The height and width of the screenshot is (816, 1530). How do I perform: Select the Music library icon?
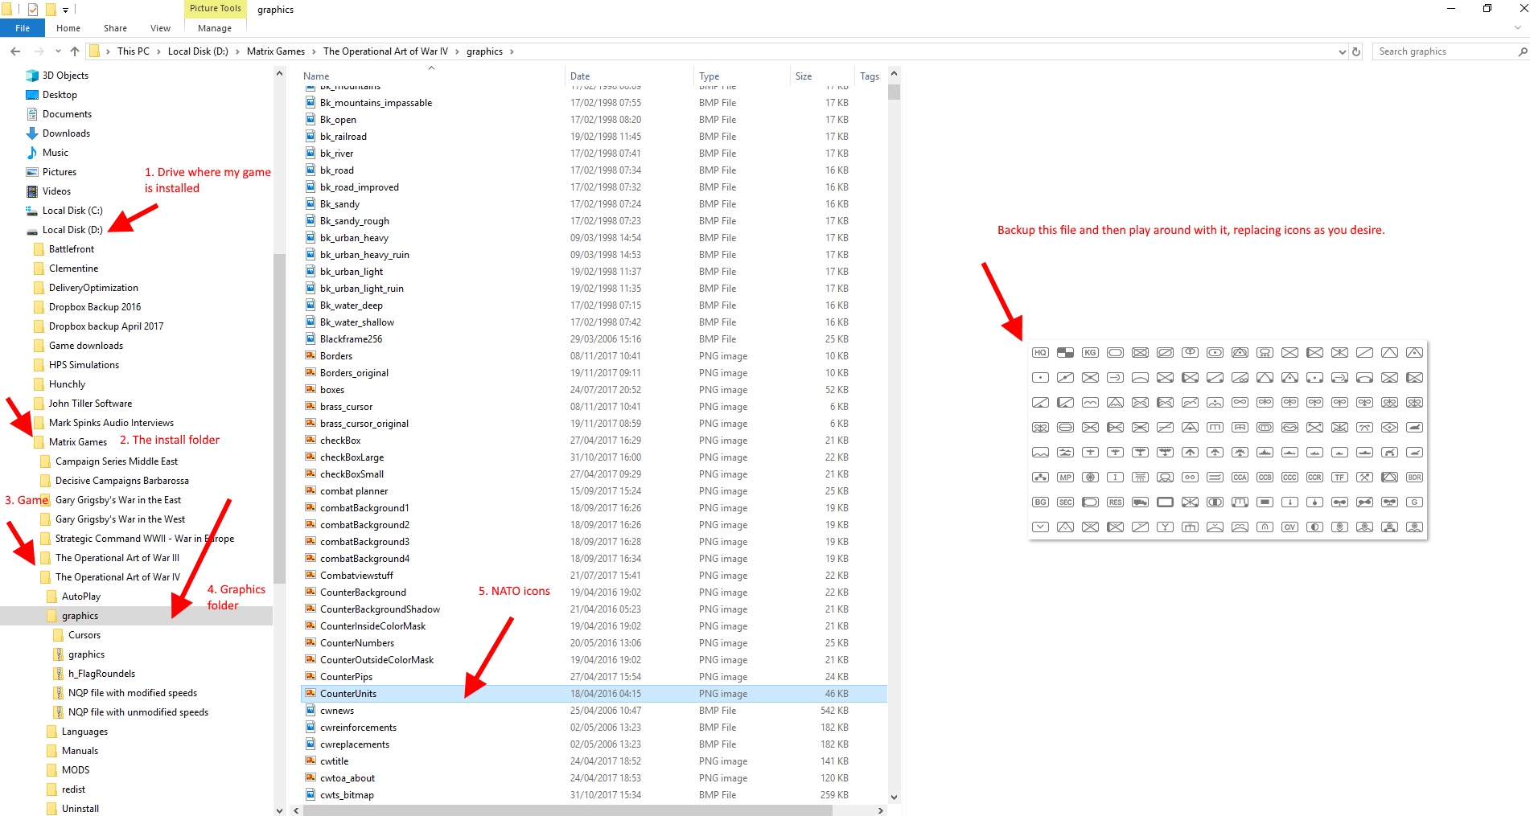32,153
